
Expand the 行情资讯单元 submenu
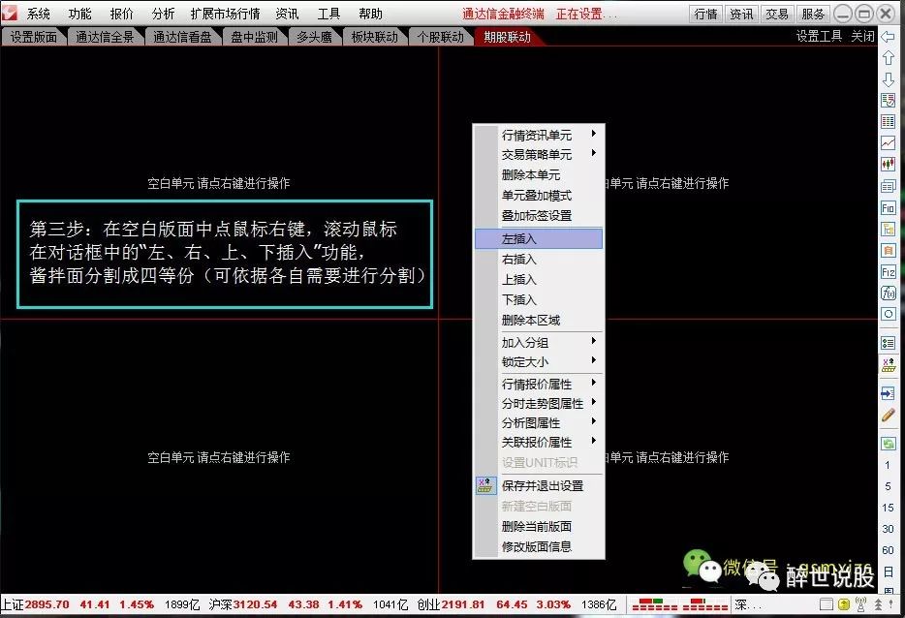(539, 135)
